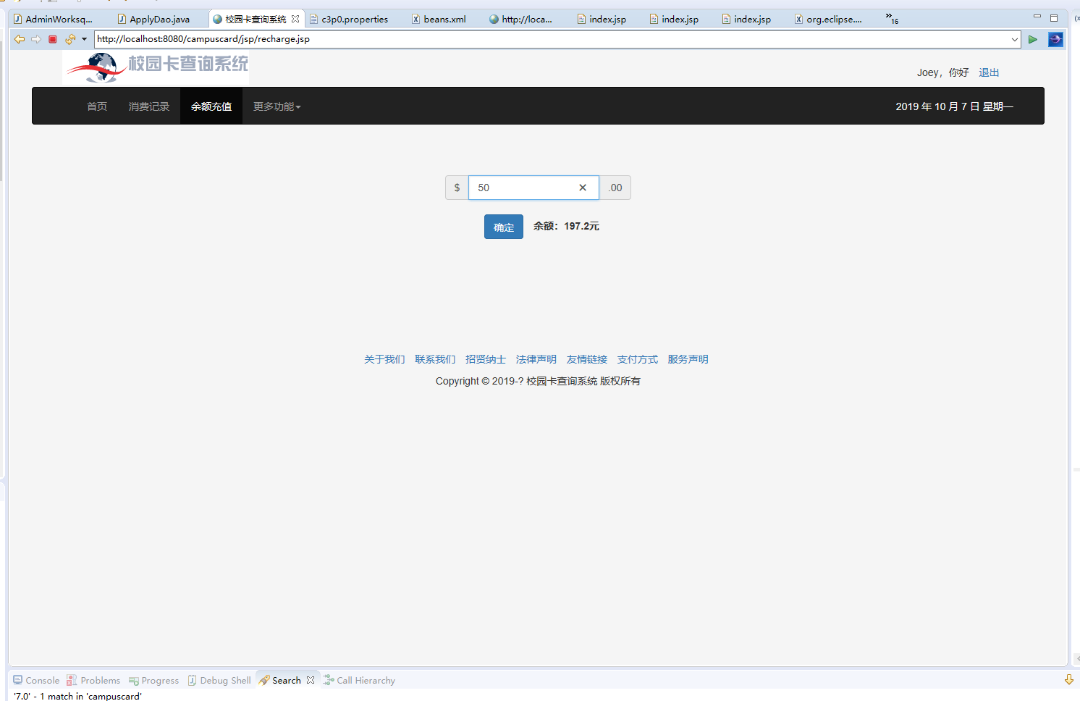
Task: Click the 校园卡查询系统 logo image
Action: [x=156, y=67]
